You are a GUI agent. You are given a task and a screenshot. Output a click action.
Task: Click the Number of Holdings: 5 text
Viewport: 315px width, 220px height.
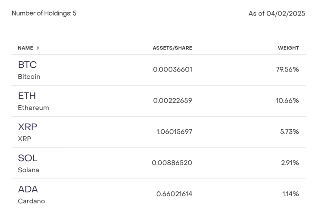(x=44, y=13)
